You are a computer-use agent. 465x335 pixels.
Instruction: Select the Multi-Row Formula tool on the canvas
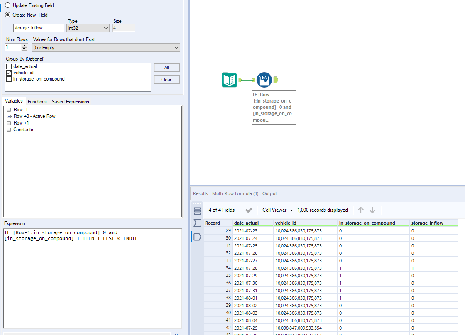264,80
